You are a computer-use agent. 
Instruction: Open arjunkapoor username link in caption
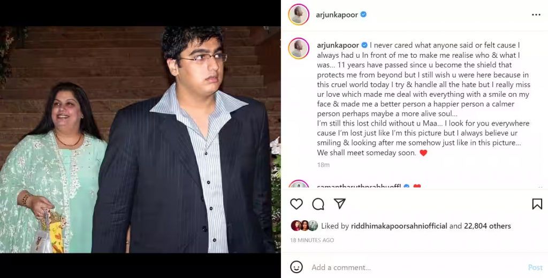click(338, 45)
